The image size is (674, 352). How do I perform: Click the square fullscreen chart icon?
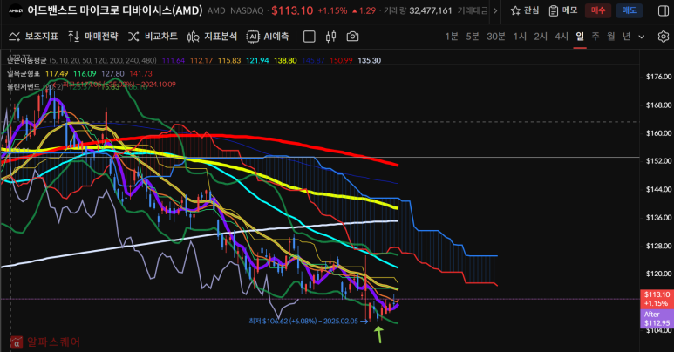point(309,37)
